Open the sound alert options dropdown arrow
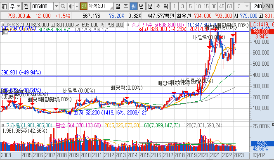The height and width of the screenshot is (160, 274). pos(77,7)
